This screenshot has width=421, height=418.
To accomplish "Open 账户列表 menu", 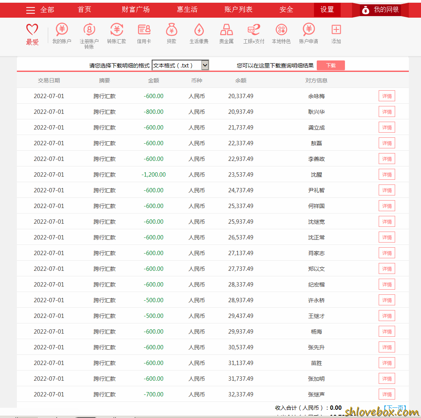I will click(x=238, y=9).
